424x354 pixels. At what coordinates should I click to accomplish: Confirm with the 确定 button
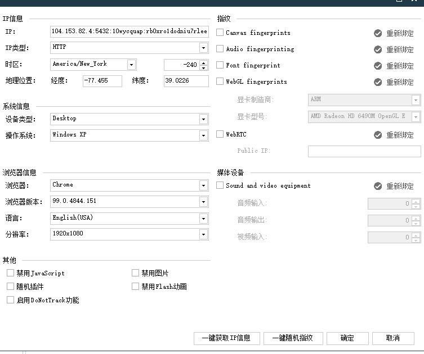pos(347,338)
